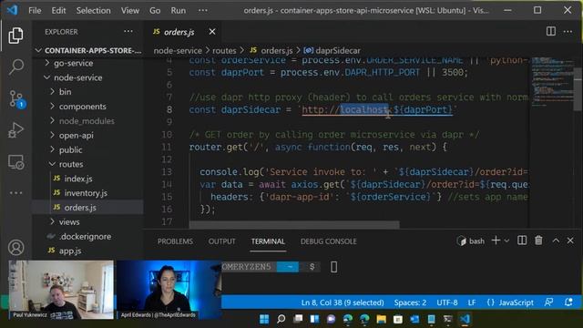The height and width of the screenshot is (328, 583).
Task: Open Source Control view with badge
Action: coord(16,99)
